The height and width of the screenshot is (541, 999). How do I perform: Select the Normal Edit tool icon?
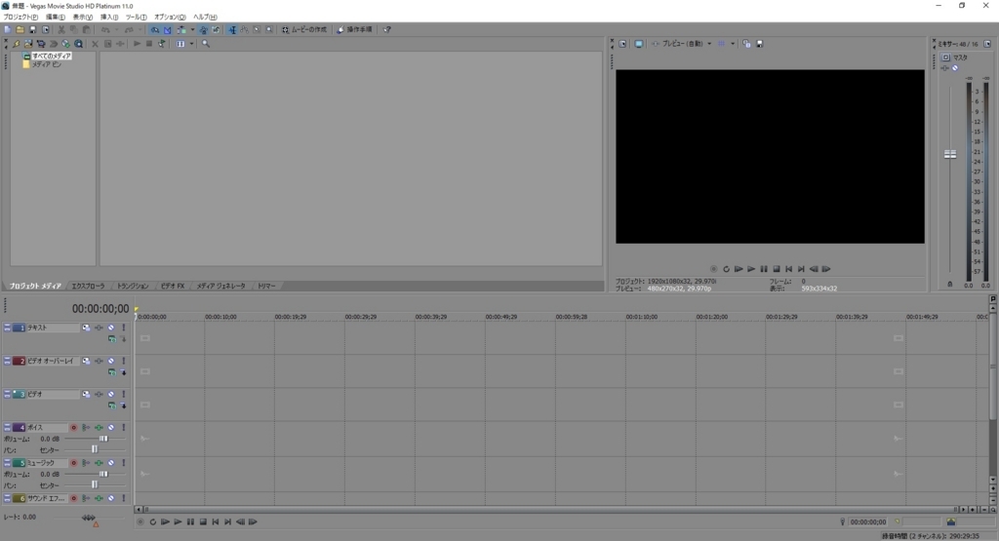pos(232,29)
